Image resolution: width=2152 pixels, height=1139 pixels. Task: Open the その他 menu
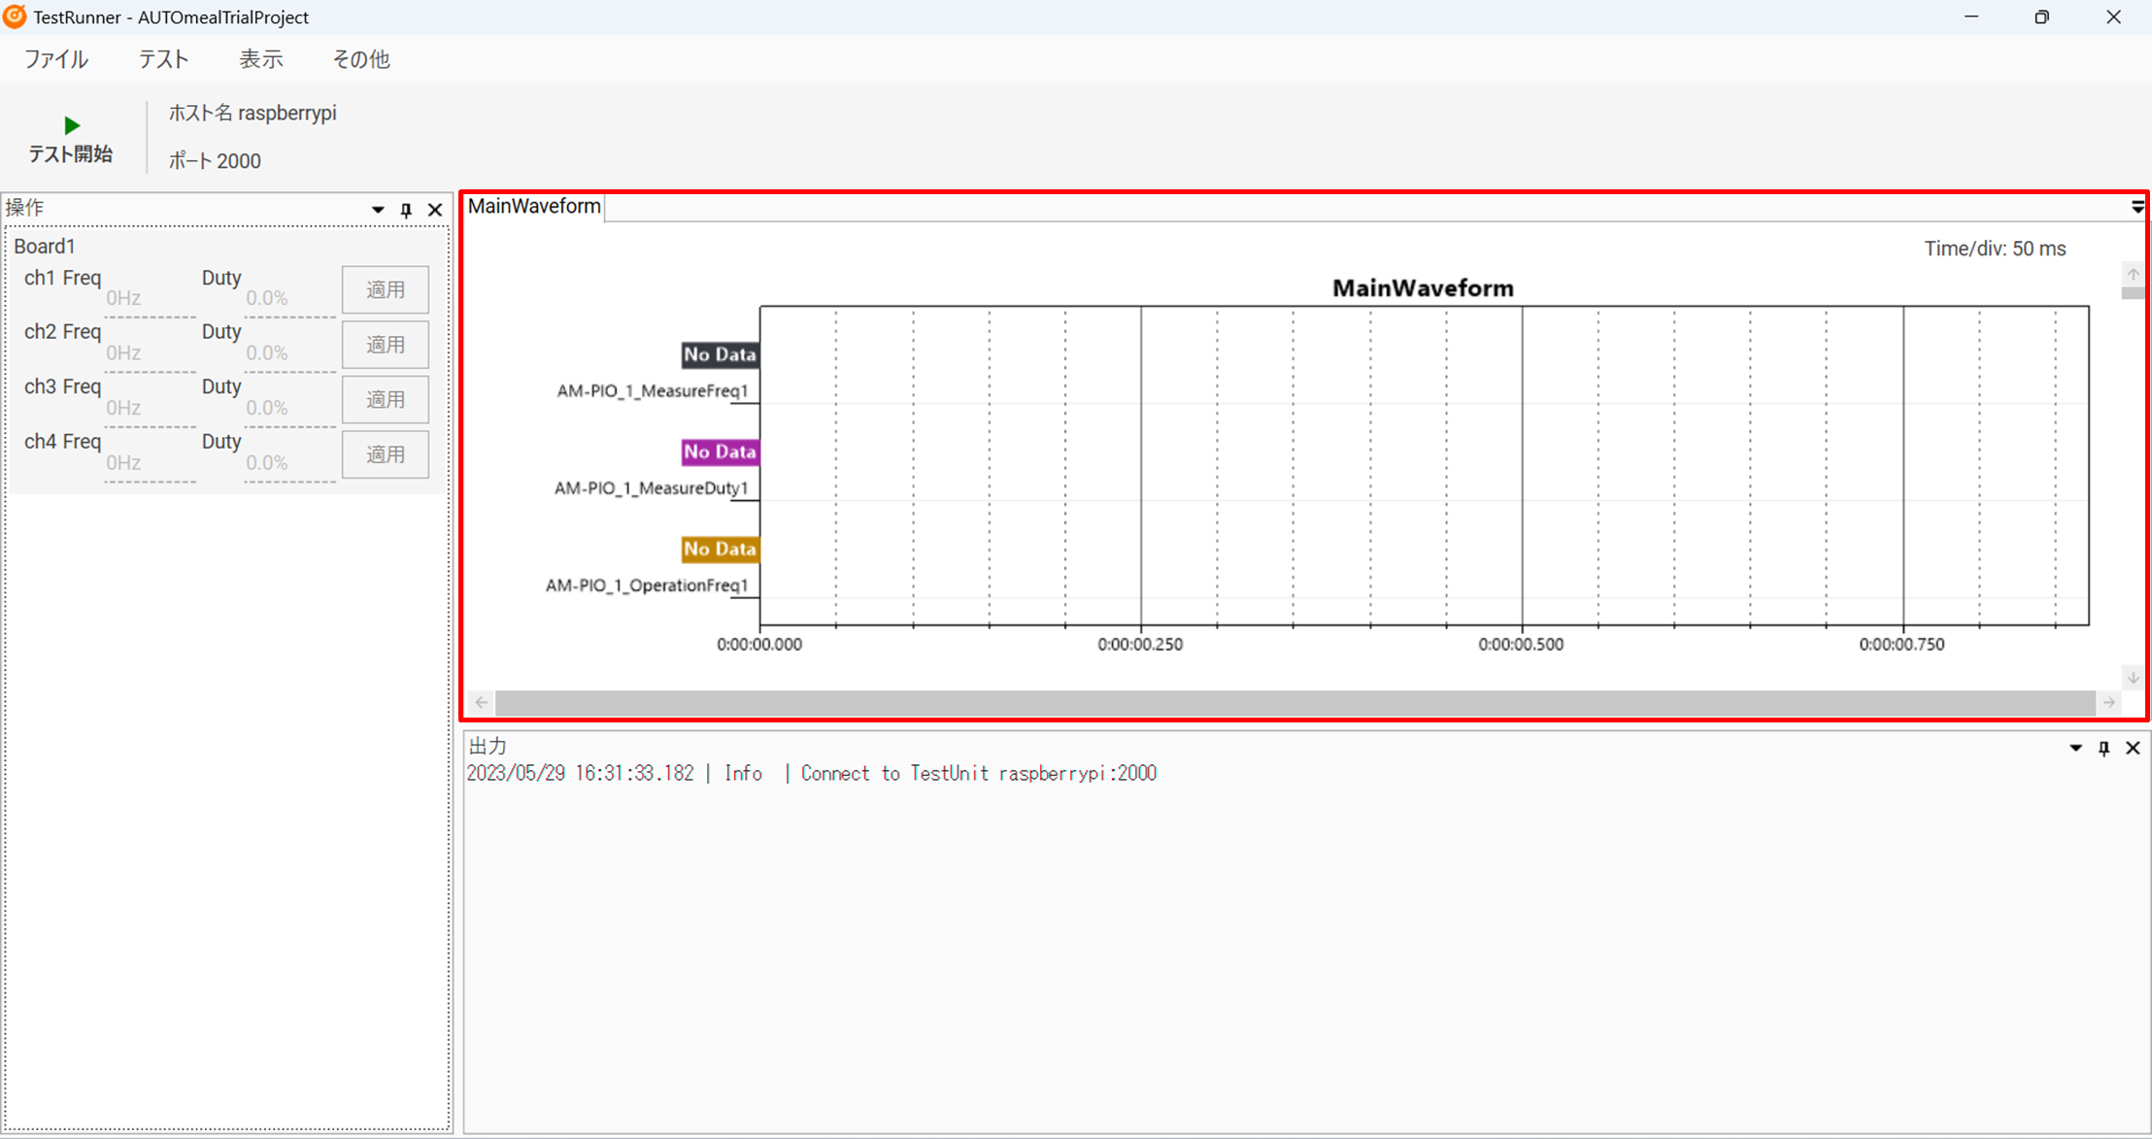360,59
